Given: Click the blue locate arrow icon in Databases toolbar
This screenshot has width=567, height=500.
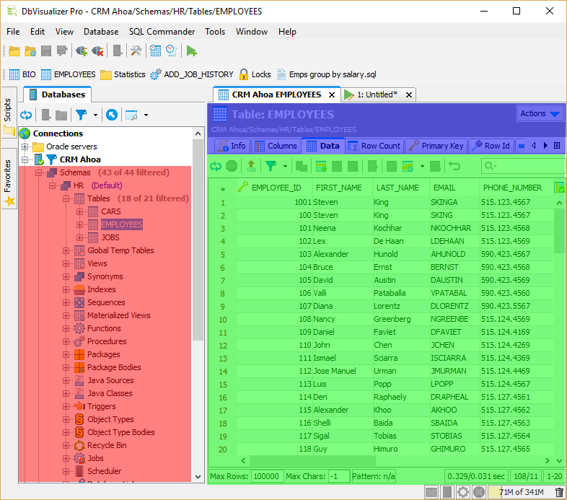Looking at the screenshot, I should tap(112, 115).
